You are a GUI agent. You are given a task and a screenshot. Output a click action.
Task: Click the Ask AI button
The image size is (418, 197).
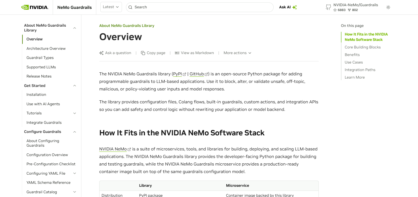pos(288,7)
